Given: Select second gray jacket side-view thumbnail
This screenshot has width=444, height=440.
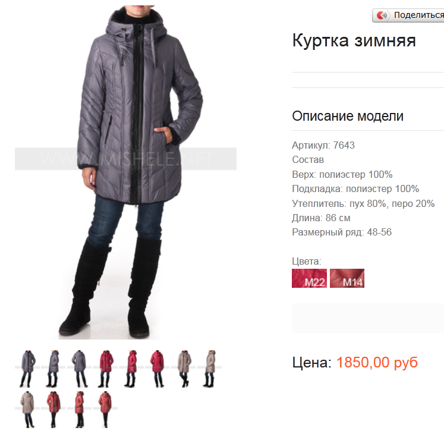Looking at the screenshot, I should click(53, 369).
